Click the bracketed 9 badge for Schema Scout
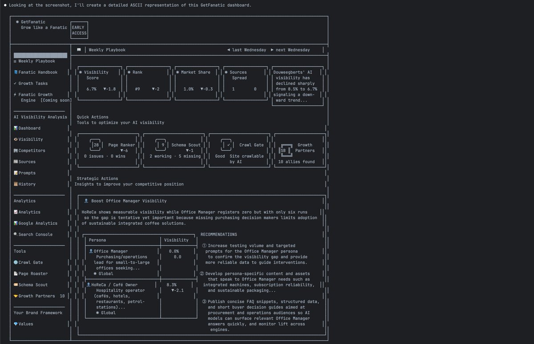 [163, 145]
